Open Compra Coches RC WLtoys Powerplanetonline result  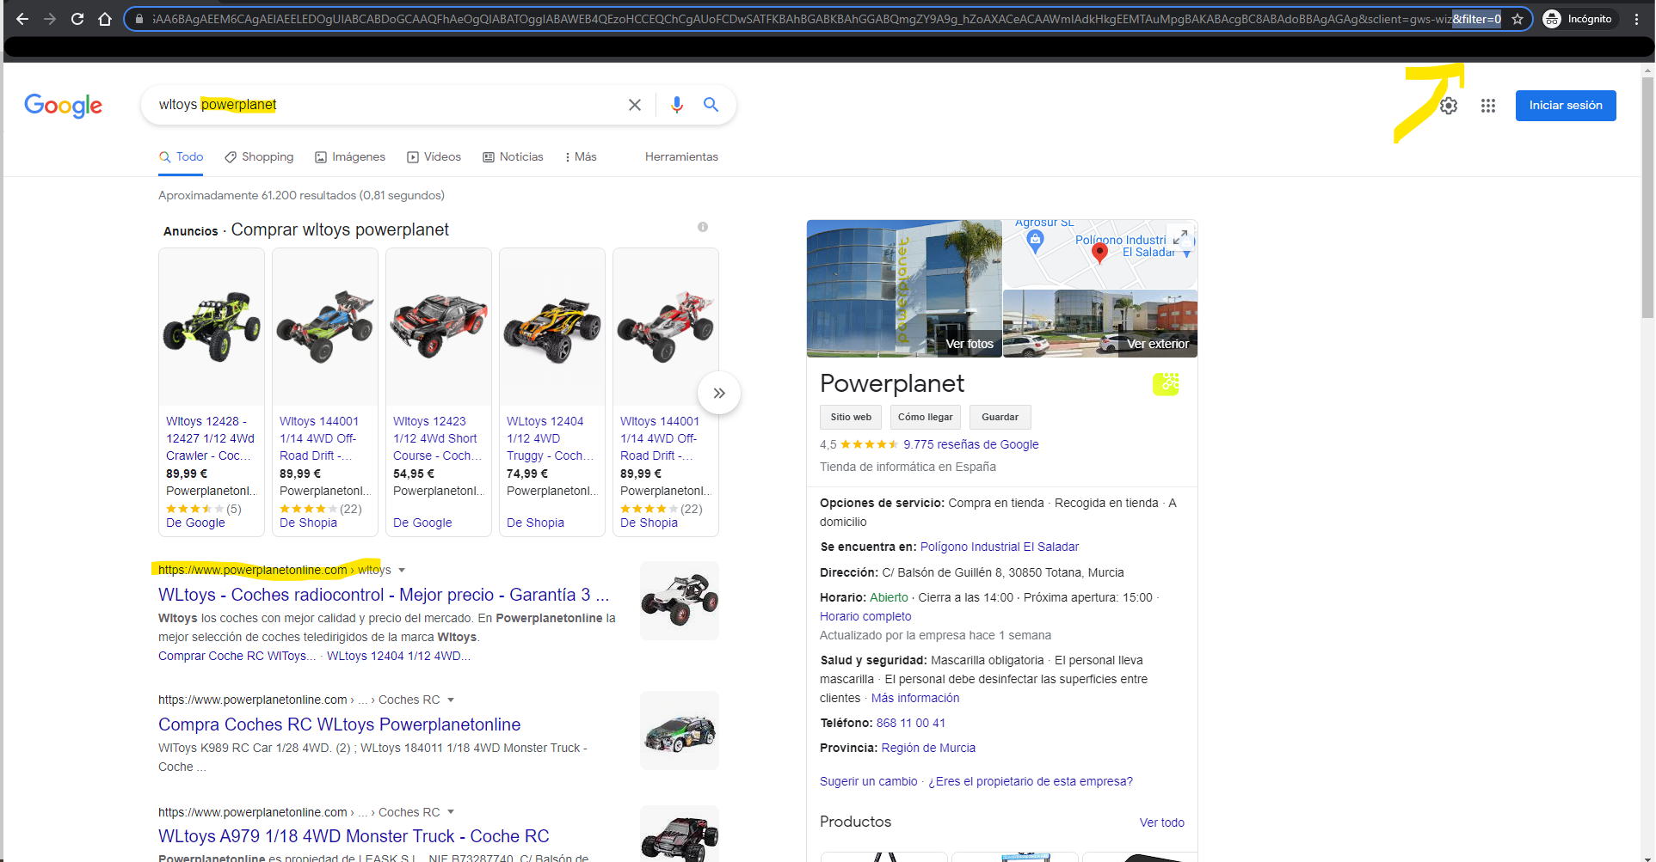pyautogui.click(x=340, y=724)
